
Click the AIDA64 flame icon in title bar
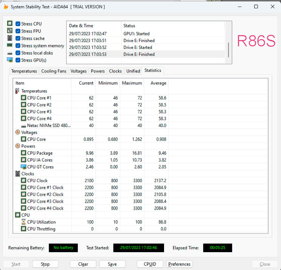click(x=6, y=7)
